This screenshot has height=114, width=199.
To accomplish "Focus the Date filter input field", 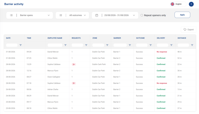I will (x=12, y=45).
